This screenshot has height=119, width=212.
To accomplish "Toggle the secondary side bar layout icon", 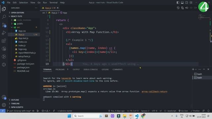I will click(186, 3).
